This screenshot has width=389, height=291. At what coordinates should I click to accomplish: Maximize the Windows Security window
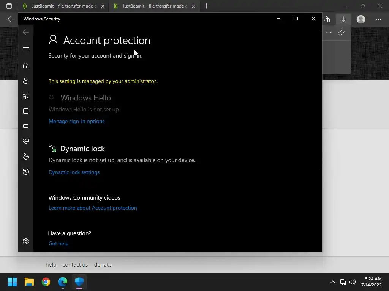click(x=296, y=19)
